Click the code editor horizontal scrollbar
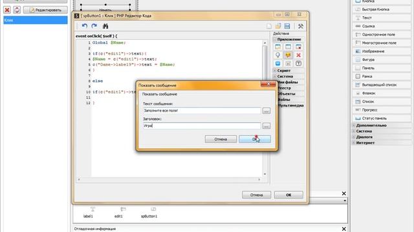 pyautogui.click(x=169, y=179)
